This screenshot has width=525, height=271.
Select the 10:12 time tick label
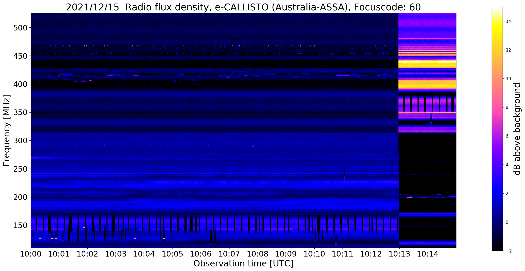click(371, 254)
